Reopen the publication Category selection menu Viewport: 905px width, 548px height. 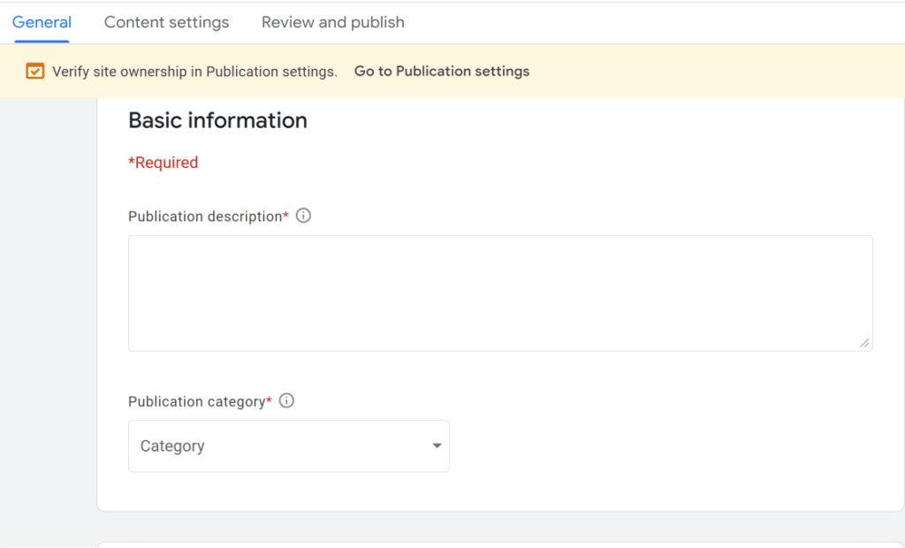(x=289, y=446)
